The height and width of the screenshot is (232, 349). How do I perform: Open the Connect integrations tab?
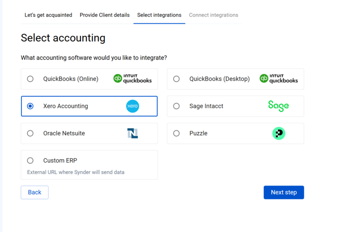(x=213, y=15)
